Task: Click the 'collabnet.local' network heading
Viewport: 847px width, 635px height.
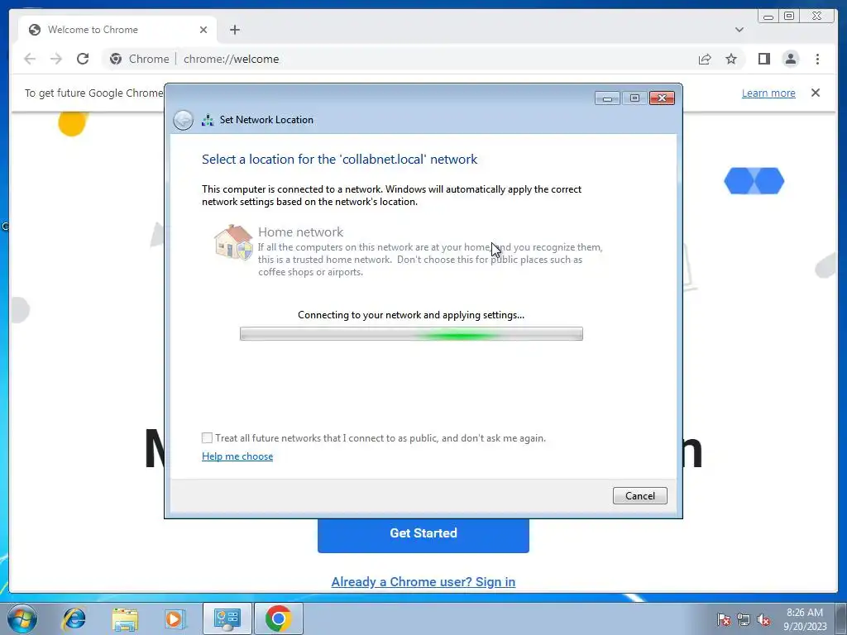Action: [339, 160]
